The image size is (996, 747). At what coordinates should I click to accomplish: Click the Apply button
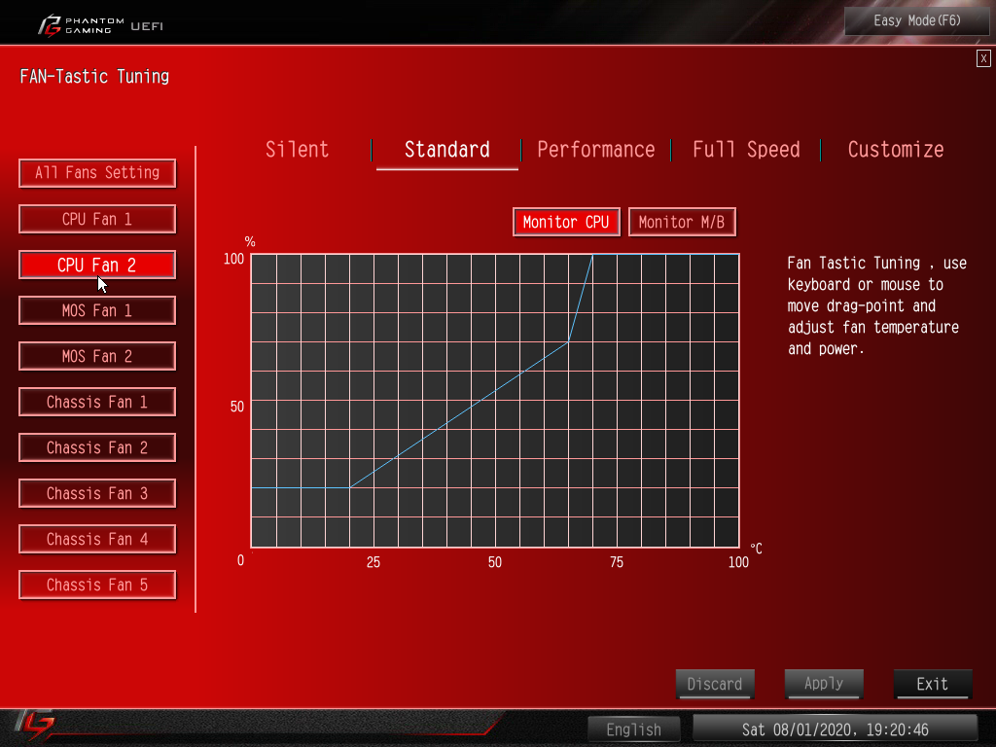point(824,684)
